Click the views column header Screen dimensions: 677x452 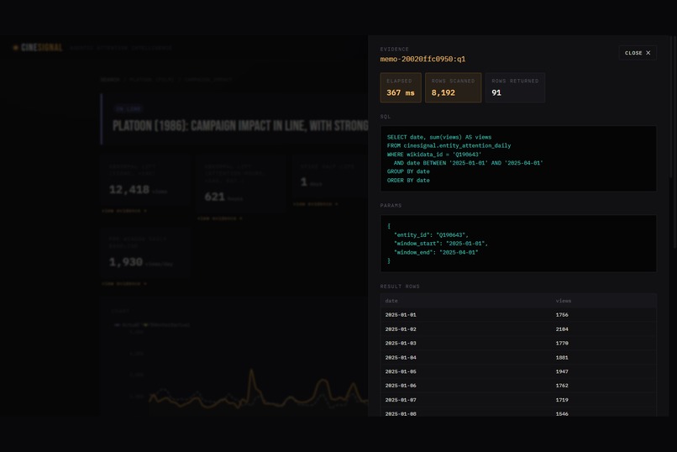[x=564, y=301]
